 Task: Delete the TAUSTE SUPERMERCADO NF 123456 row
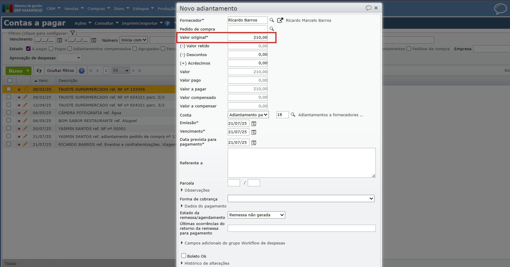coord(19,89)
